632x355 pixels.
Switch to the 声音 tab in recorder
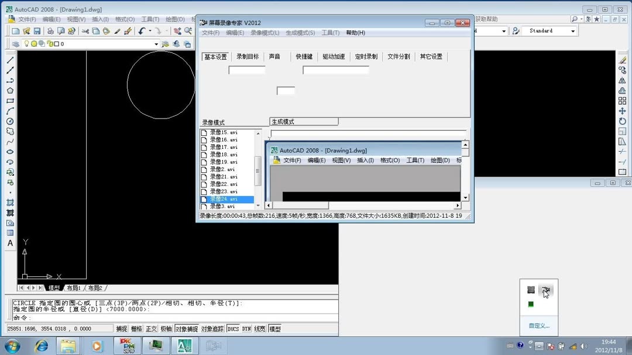274,57
